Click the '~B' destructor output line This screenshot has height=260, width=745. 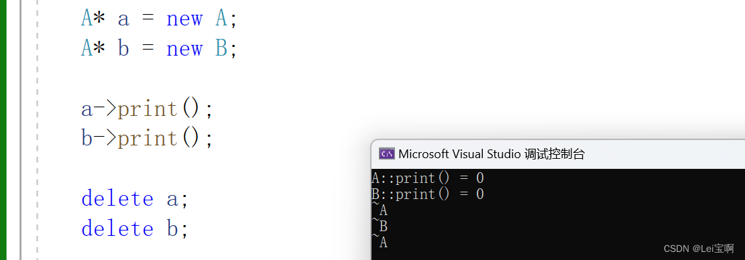click(380, 226)
